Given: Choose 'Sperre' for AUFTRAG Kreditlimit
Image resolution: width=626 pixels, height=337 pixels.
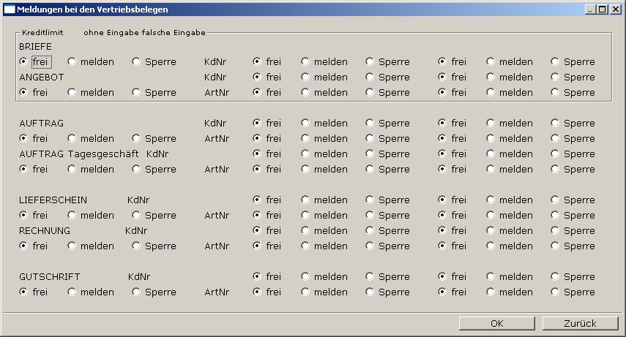Looking at the screenshot, I should [x=136, y=139].
